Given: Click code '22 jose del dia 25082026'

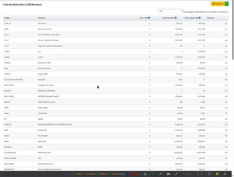Looking at the screenshot, I should pos(13,80).
